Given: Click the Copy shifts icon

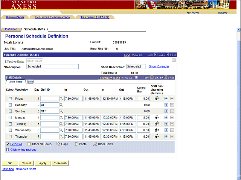Looking at the screenshot, I should coord(58,144).
